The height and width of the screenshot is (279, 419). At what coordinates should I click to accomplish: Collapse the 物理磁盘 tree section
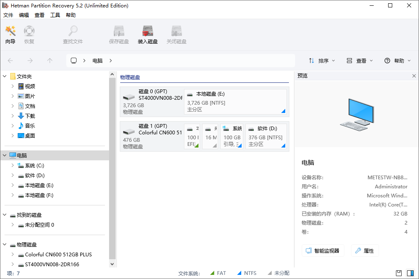pyautogui.click(x=5, y=244)
